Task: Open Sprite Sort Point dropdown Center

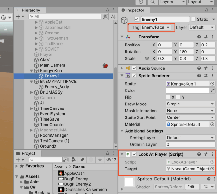Action: click(190, 117)
